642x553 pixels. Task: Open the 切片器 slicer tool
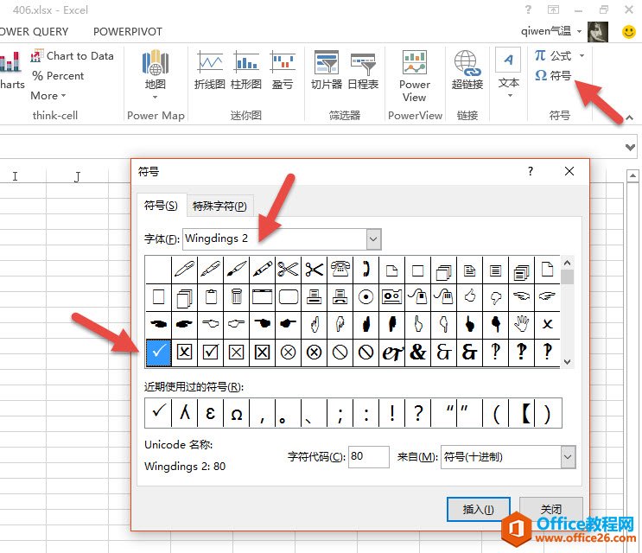[327, 70]
